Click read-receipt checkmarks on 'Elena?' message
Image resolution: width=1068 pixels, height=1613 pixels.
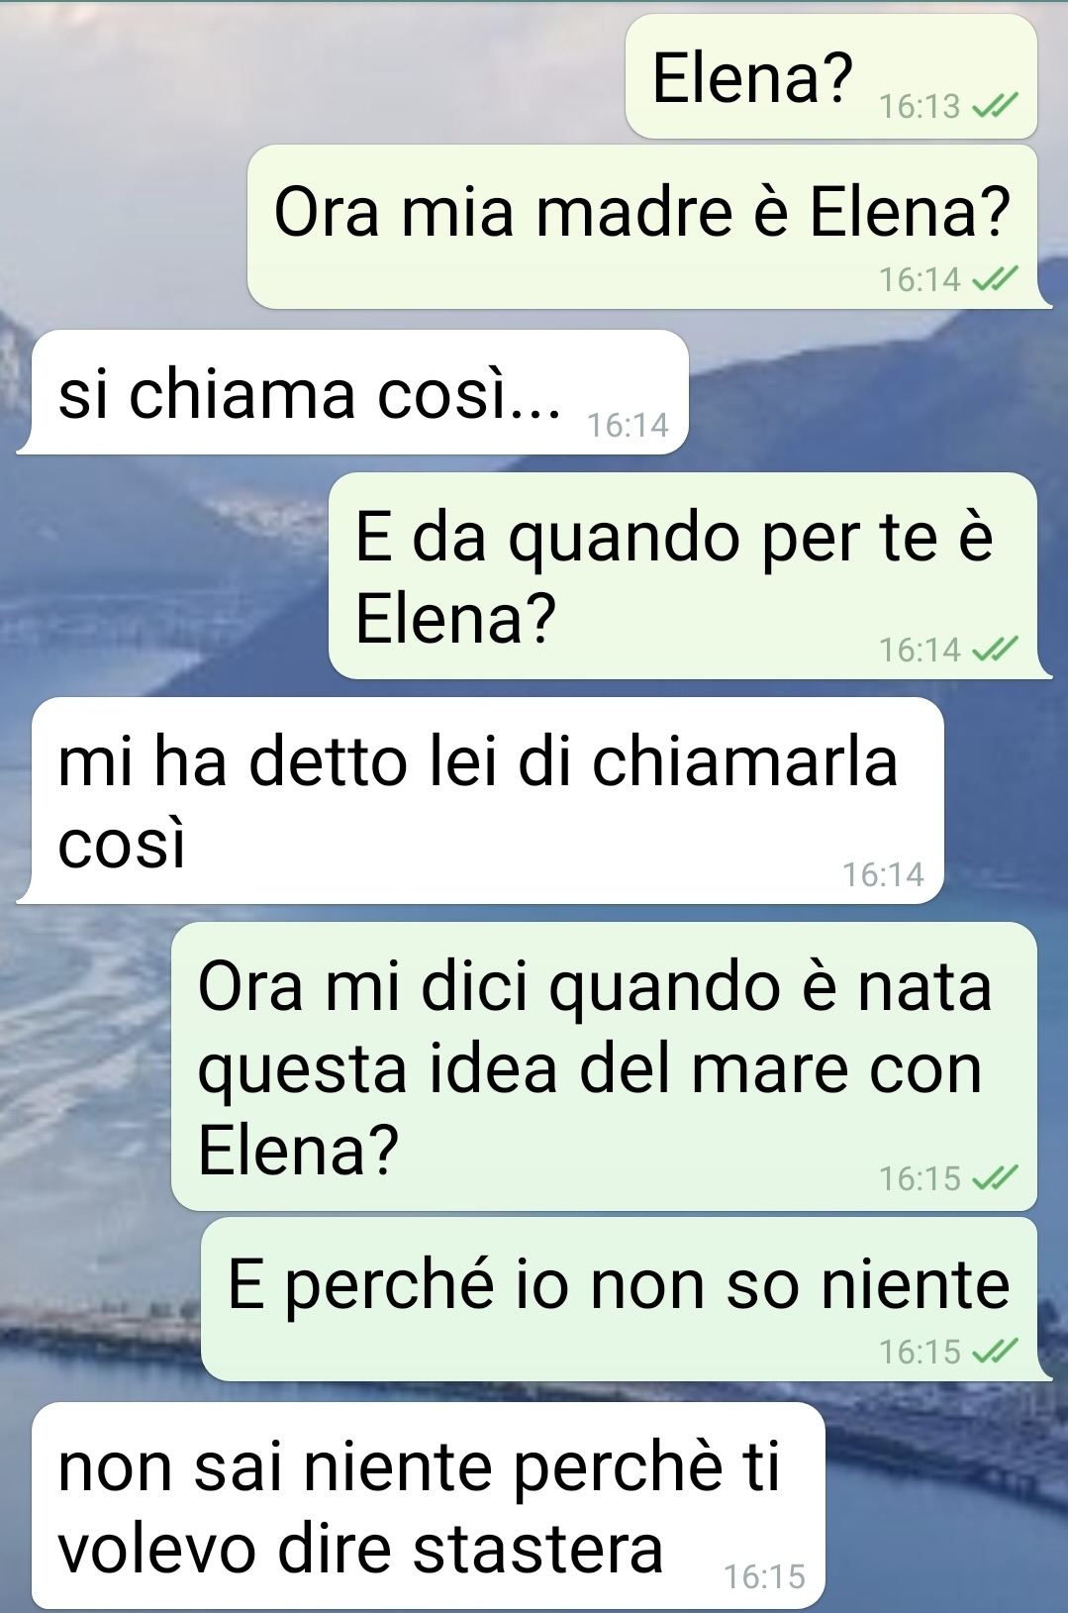tap(995, 105)
